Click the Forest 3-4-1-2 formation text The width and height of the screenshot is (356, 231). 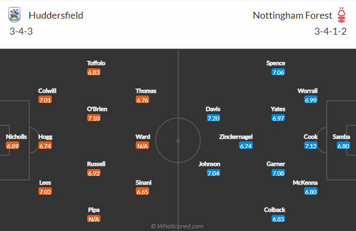[330, 31]
